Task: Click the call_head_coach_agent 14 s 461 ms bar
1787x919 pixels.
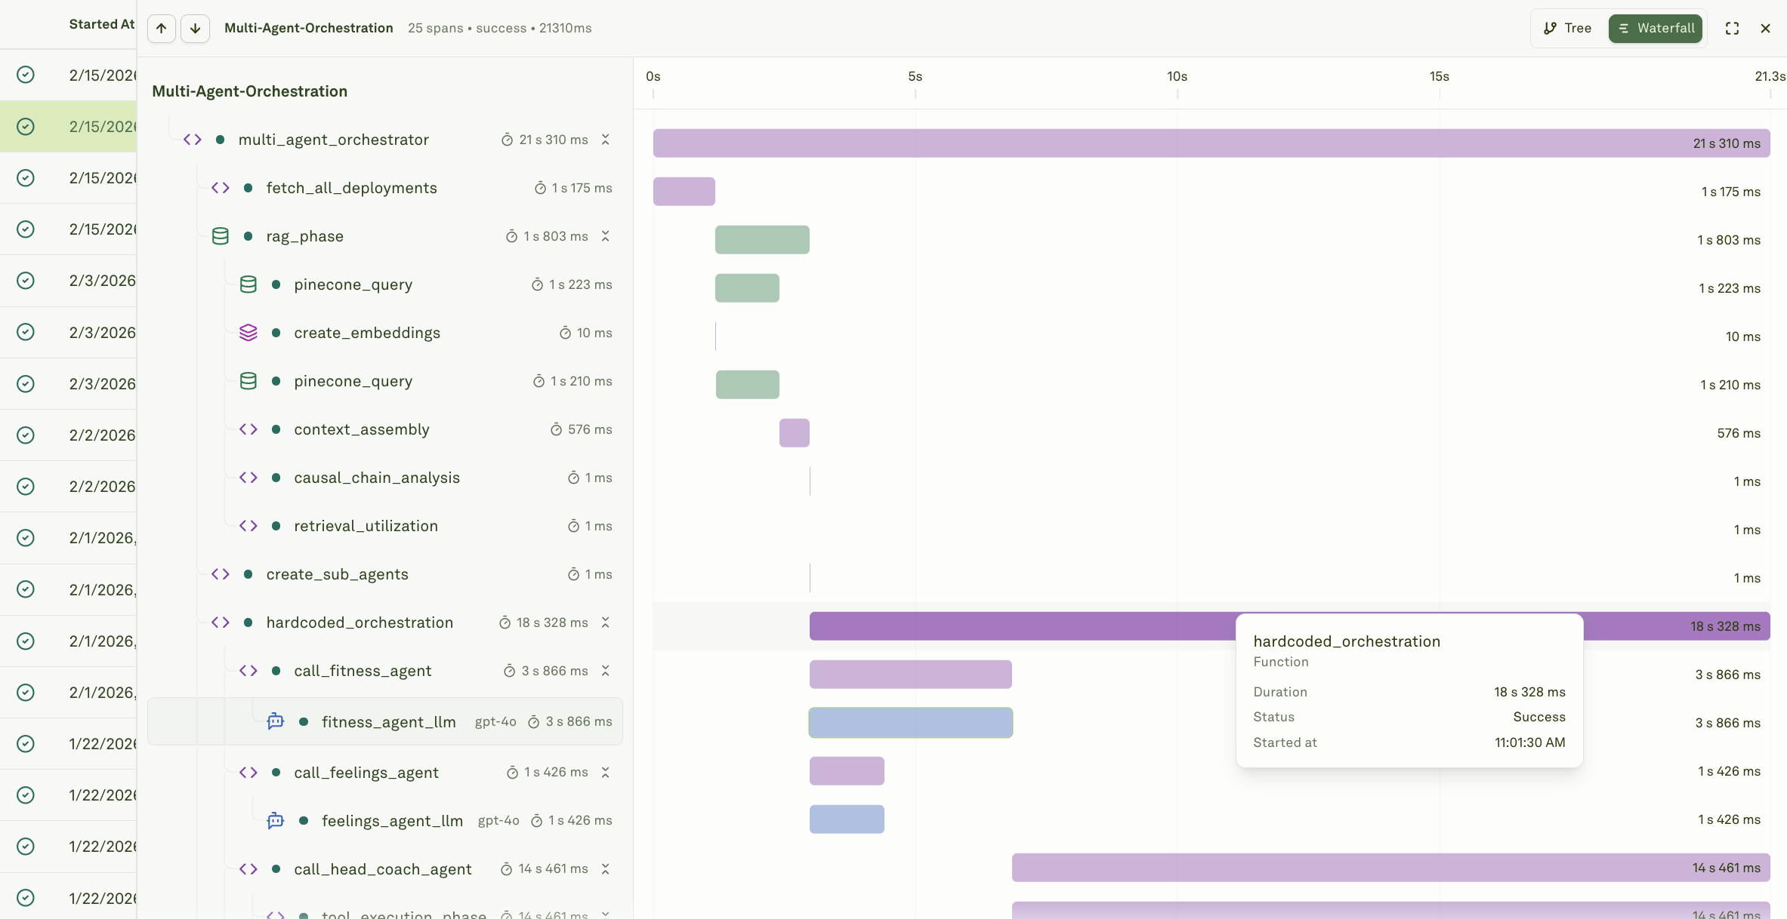Action: 1391,868
